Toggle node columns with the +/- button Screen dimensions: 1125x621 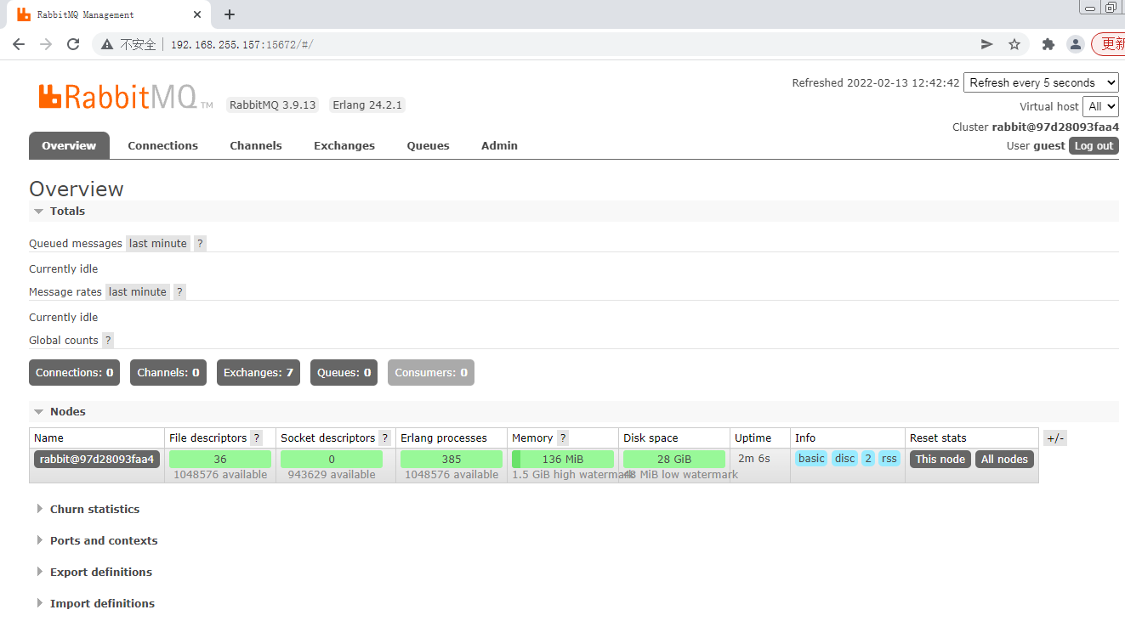1054,438
